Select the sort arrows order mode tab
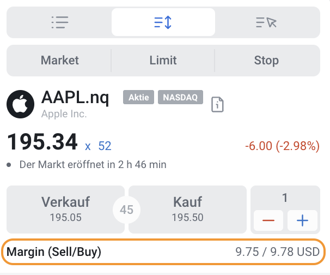 pyautogui.click(x=163, y=22)
